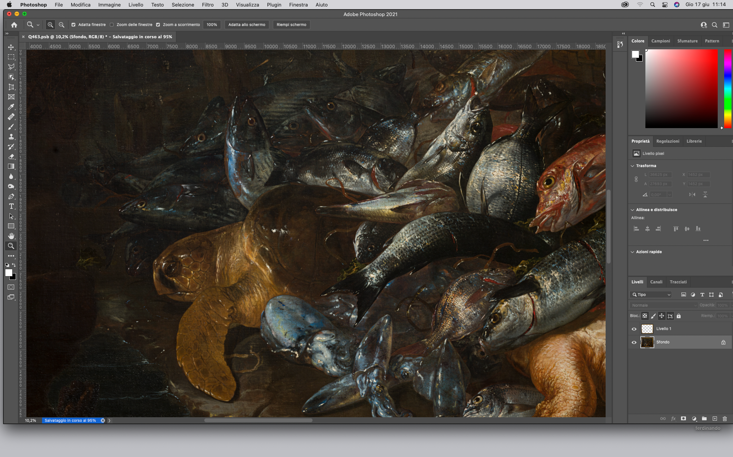This screenshot has height=457, width=733.
Task: Select the Move tool
Action: click(x=11, y=47)
